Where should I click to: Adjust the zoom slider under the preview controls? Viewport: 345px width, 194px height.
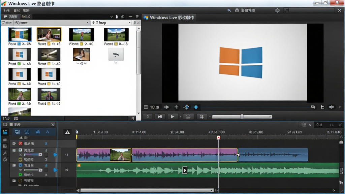(242, 117)
